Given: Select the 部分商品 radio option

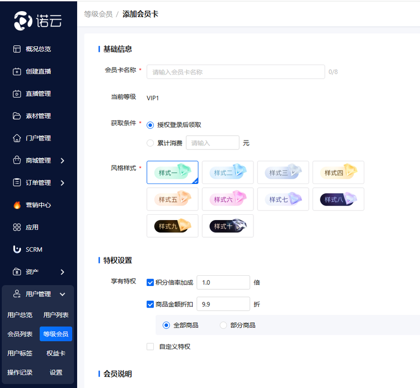Looking at the screenshot, I should pos(223,325).
